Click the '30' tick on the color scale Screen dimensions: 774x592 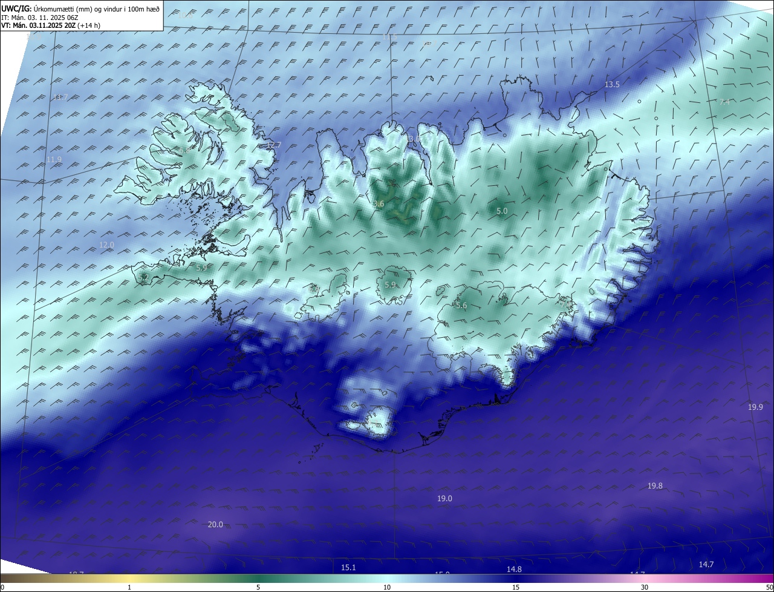click(645, 588)
